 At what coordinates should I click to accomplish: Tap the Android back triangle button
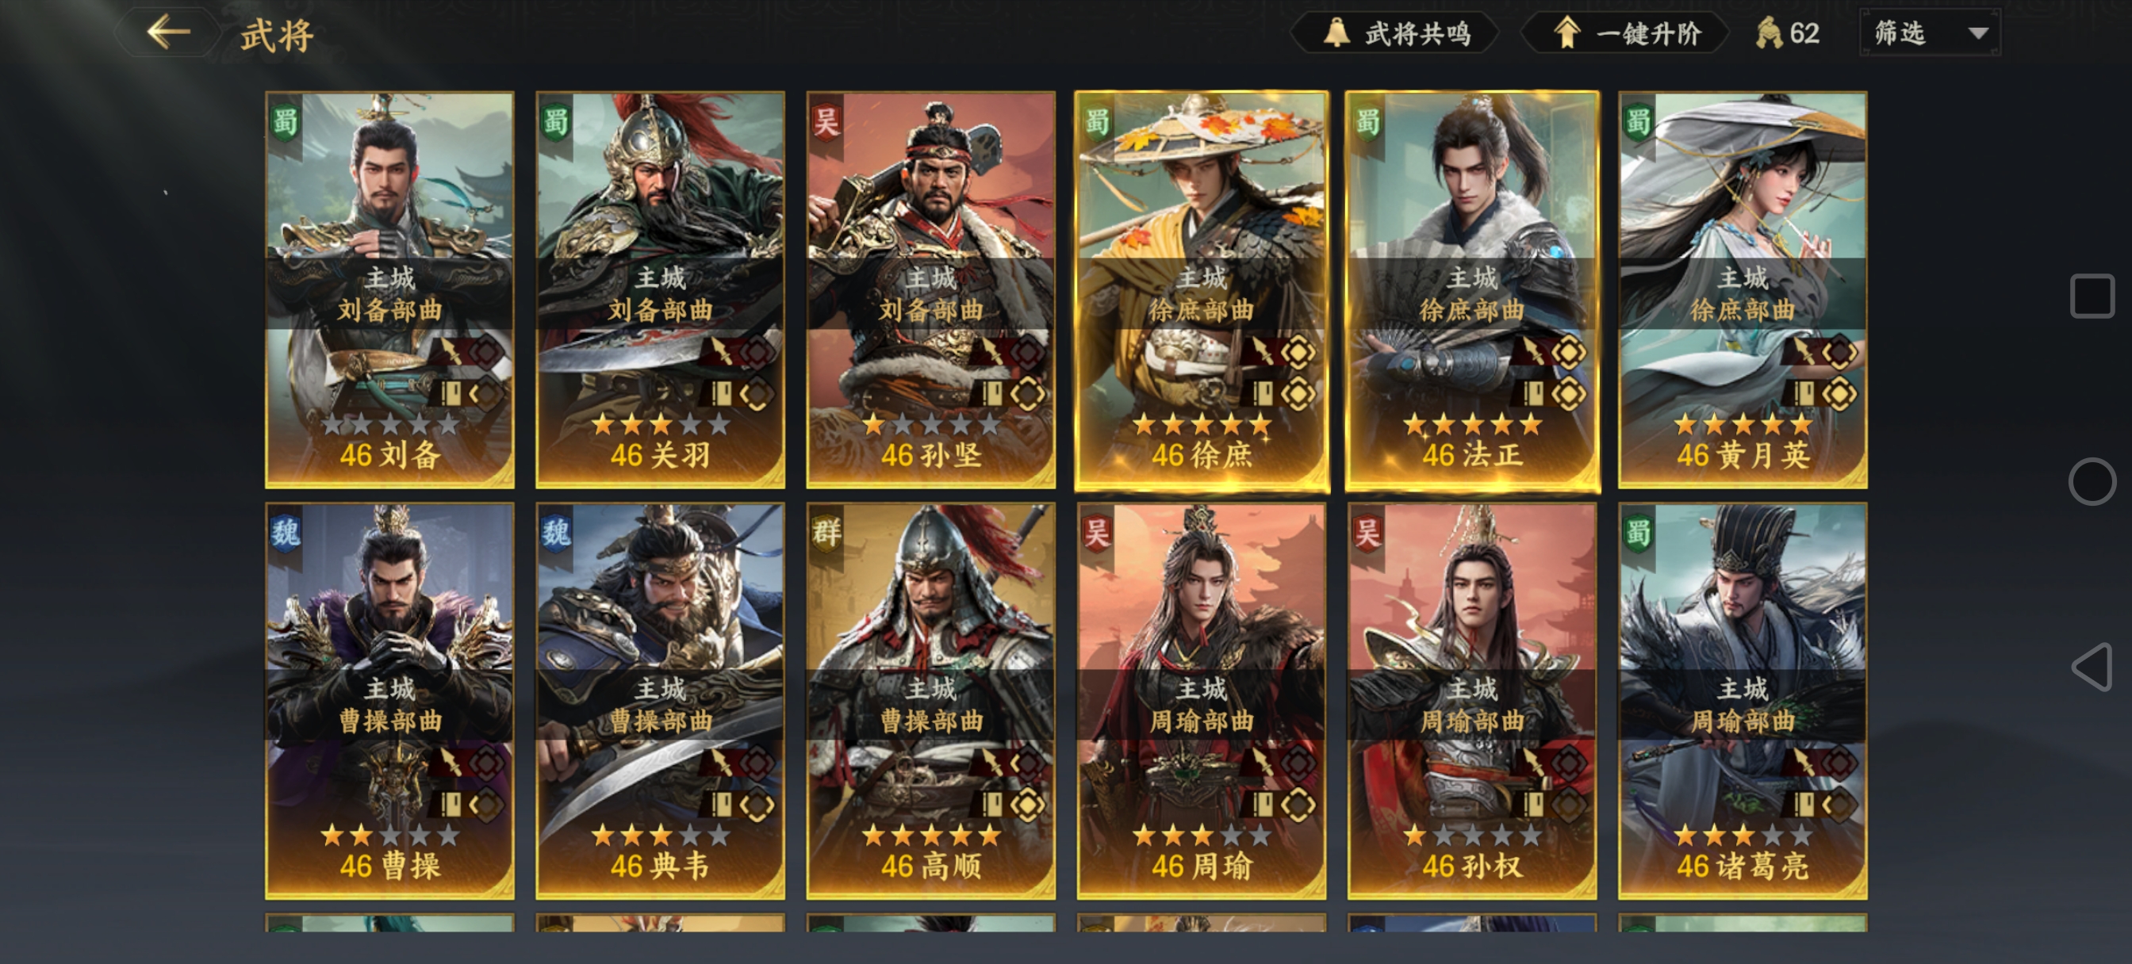pos(2092,666)
